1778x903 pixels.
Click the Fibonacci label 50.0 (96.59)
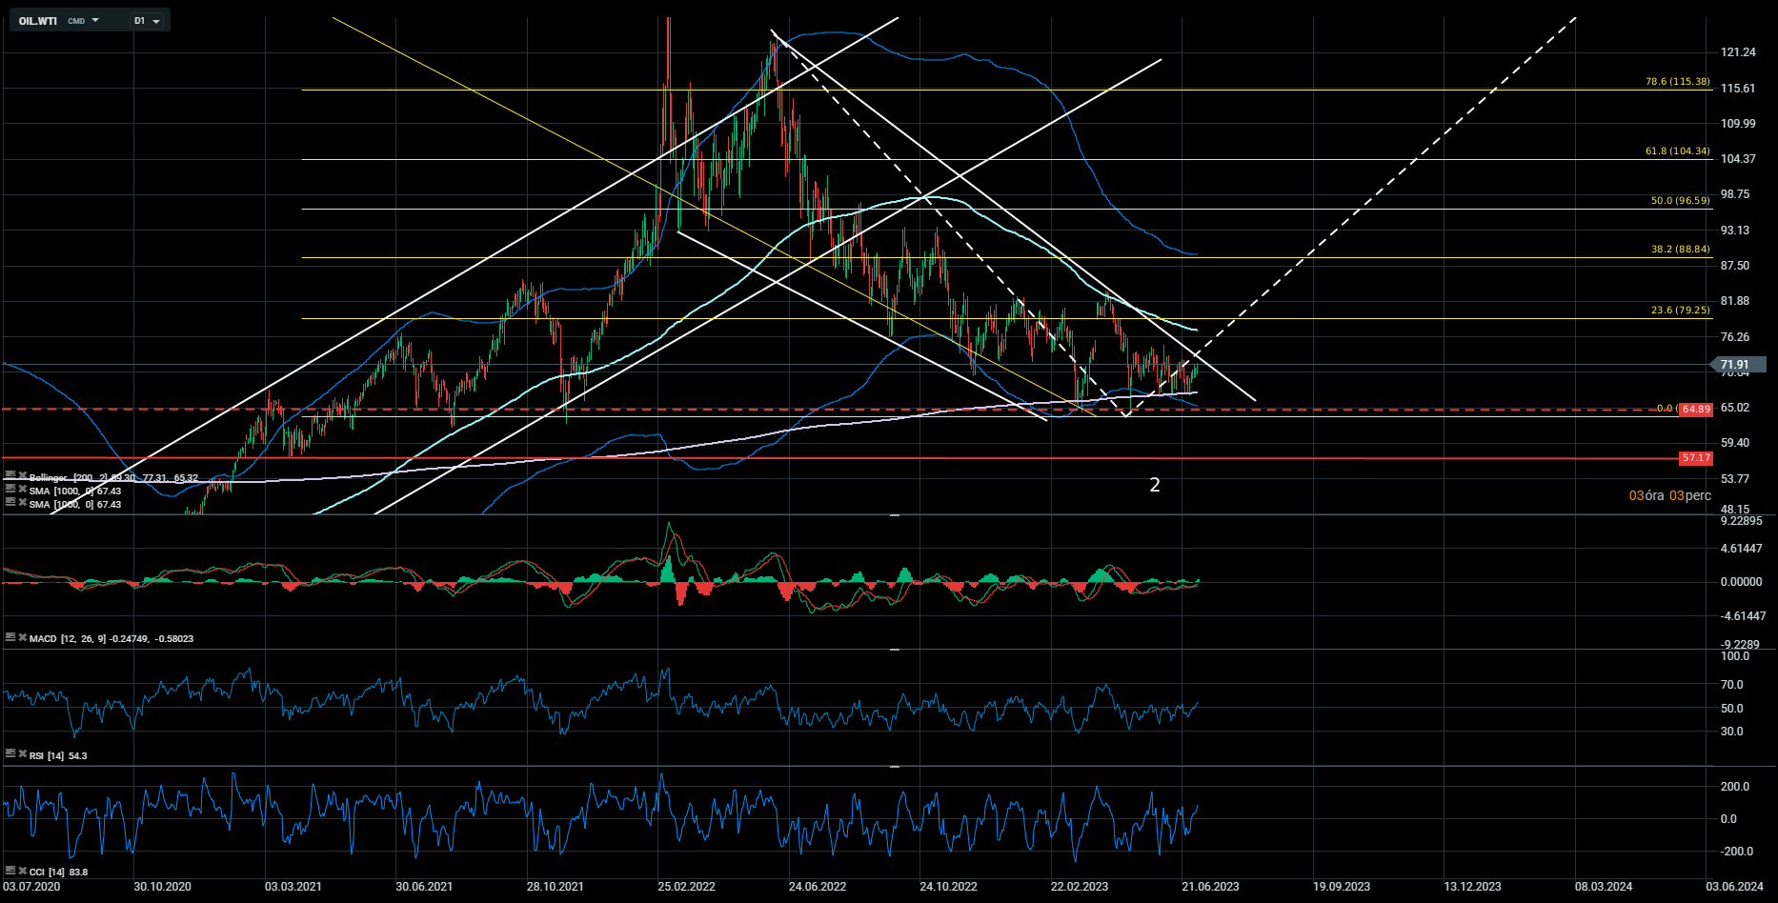(x=1681, y=201)
